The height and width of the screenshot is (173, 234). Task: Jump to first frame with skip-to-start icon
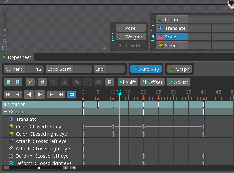click(x=8, y=95)
